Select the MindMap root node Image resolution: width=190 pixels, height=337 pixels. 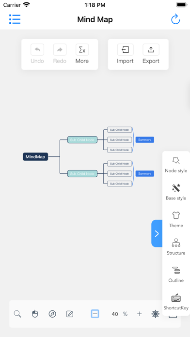point(35,157)
